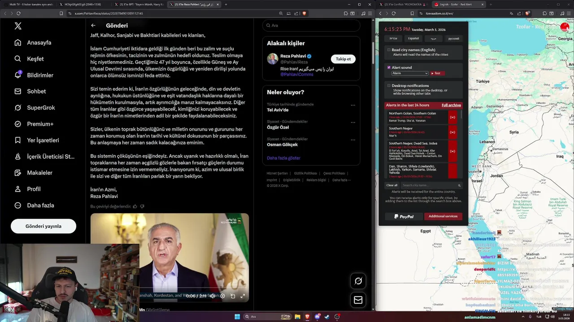
Task: Open floating messages envelope button
Action: coord(358,300)
